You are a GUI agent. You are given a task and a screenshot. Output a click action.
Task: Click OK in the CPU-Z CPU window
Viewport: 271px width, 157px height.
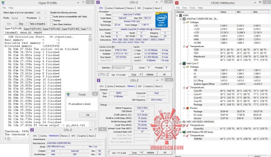tap(164, 75)
